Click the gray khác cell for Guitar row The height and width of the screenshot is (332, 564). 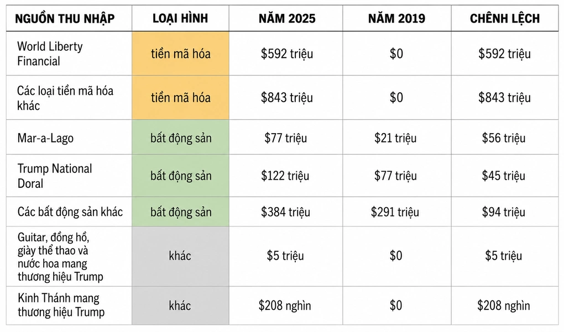pos(181,256)
